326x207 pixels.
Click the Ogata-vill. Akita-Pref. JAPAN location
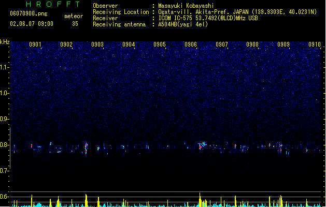[x=237, y=12]
